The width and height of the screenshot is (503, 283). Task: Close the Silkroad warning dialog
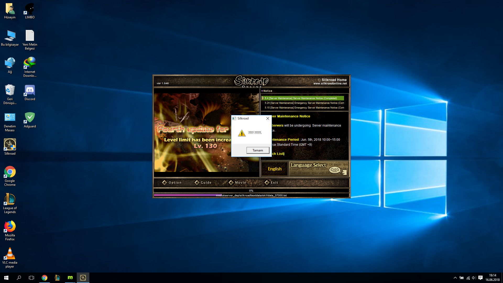coord(268,118)
